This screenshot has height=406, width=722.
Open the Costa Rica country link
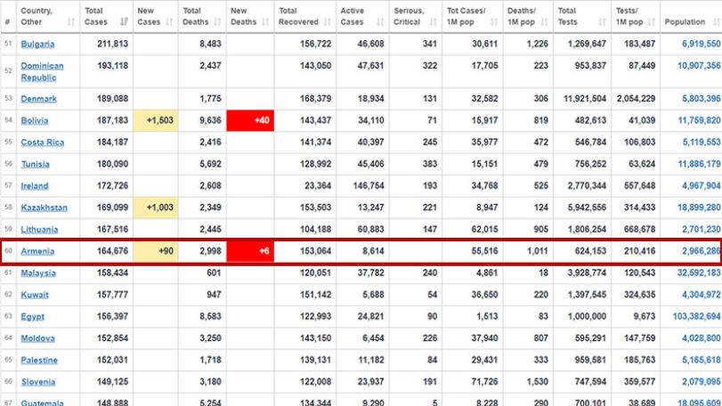tap(43, 142)
